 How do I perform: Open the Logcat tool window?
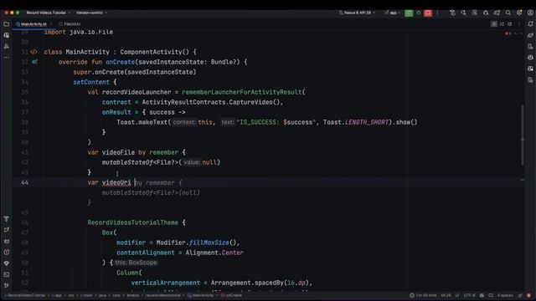6,242
